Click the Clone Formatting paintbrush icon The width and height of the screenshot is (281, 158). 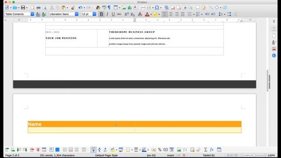(73, 7)
